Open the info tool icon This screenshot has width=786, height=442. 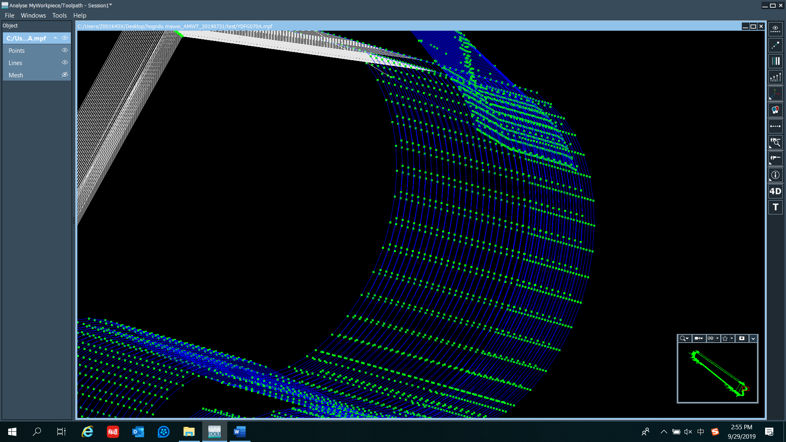pos(775,175)
